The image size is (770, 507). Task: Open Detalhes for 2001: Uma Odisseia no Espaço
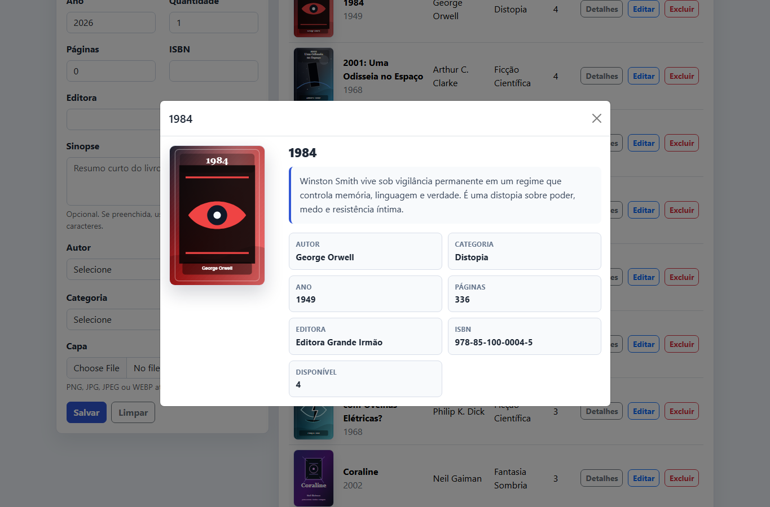[602, 76]
